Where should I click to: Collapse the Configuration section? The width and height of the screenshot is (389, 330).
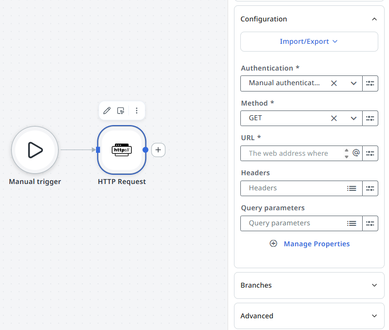(x=374, y=19)
